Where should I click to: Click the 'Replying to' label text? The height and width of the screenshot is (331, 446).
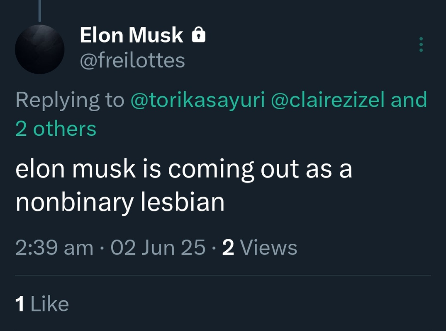pos(70,101)
